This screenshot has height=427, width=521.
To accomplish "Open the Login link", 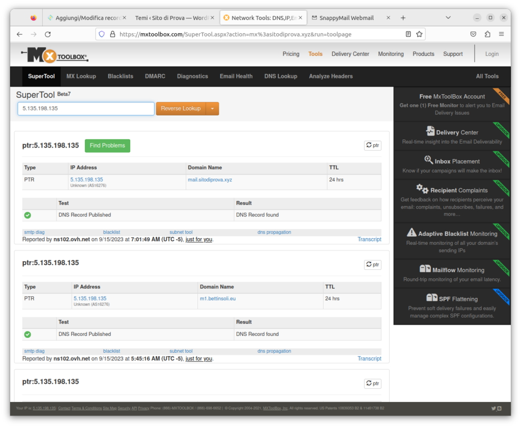I will click(492, 54).
